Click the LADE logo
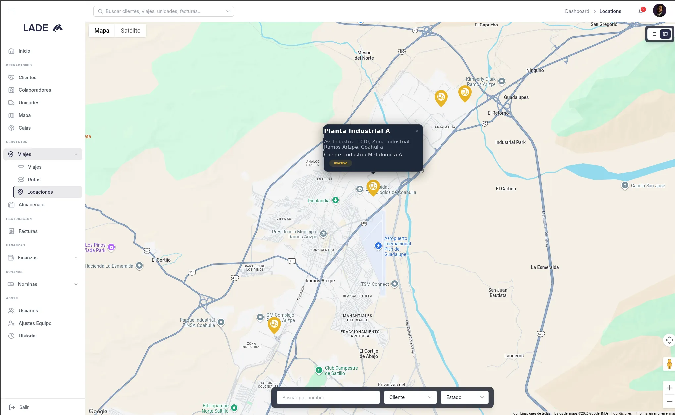The image size is (675, 415). 43,28
